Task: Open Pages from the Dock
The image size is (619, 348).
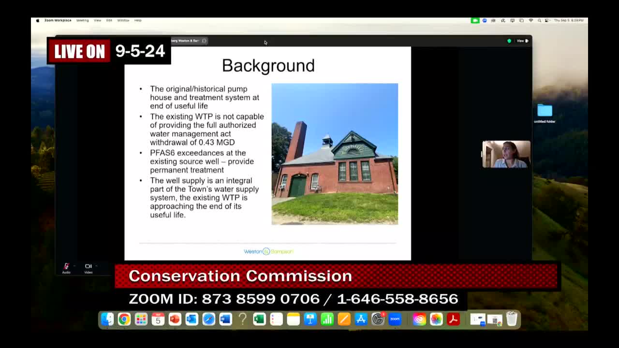Action: (344, 319)
